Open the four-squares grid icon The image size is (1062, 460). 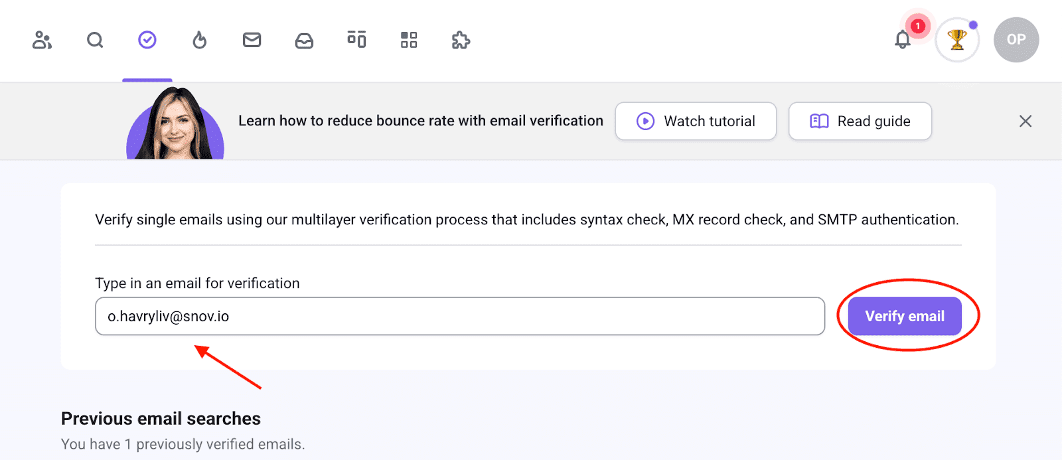(409, 40)
